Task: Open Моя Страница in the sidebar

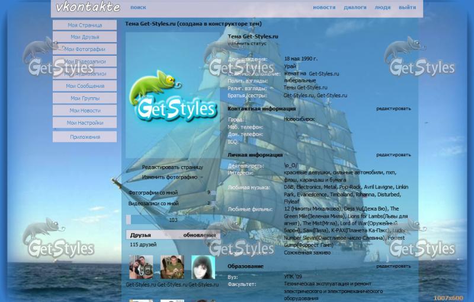Action: (x=85, y=26)
